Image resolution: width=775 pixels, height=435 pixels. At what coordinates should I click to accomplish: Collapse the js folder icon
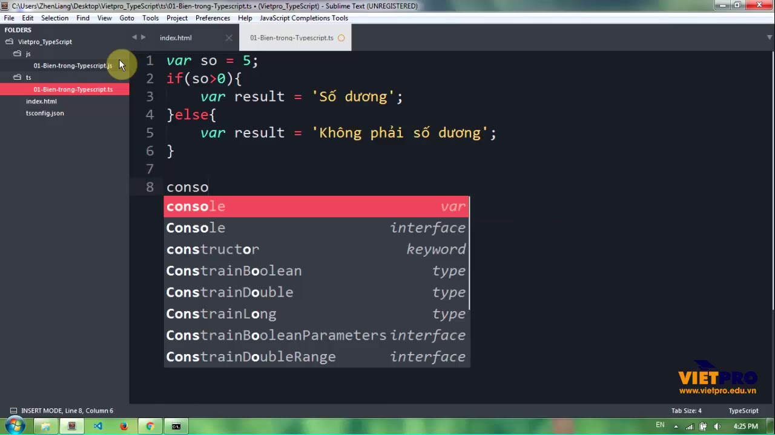tap(17, 54)
